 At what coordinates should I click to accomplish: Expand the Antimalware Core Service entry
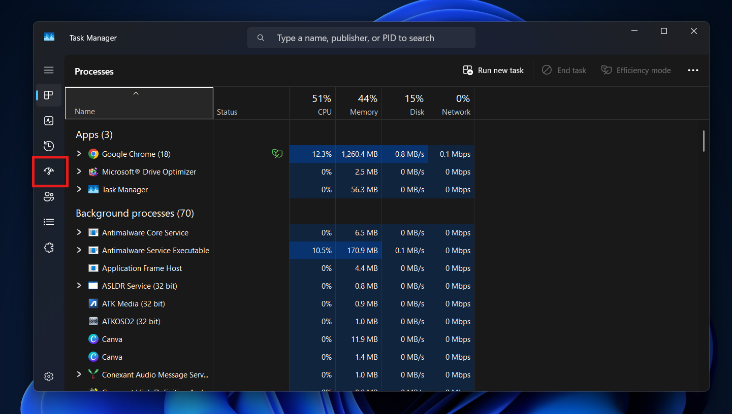pyautogui.click(x=79, y=232)
